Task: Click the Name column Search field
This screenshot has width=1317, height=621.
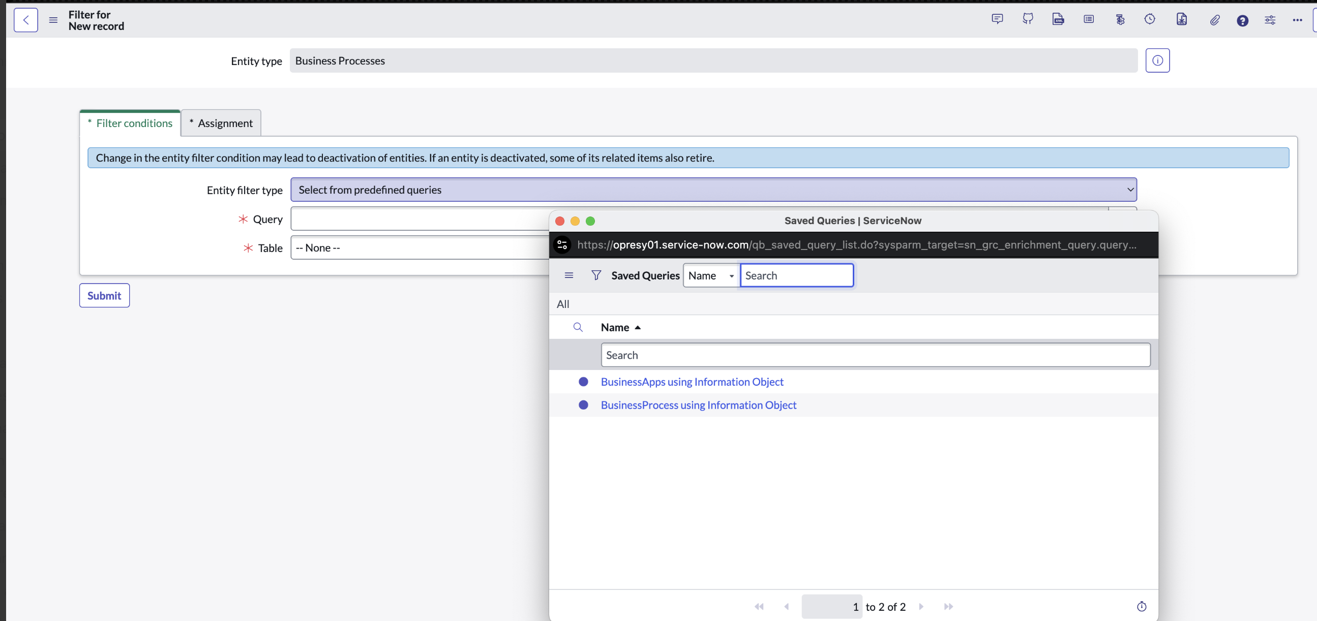Action: click(876, 355)
